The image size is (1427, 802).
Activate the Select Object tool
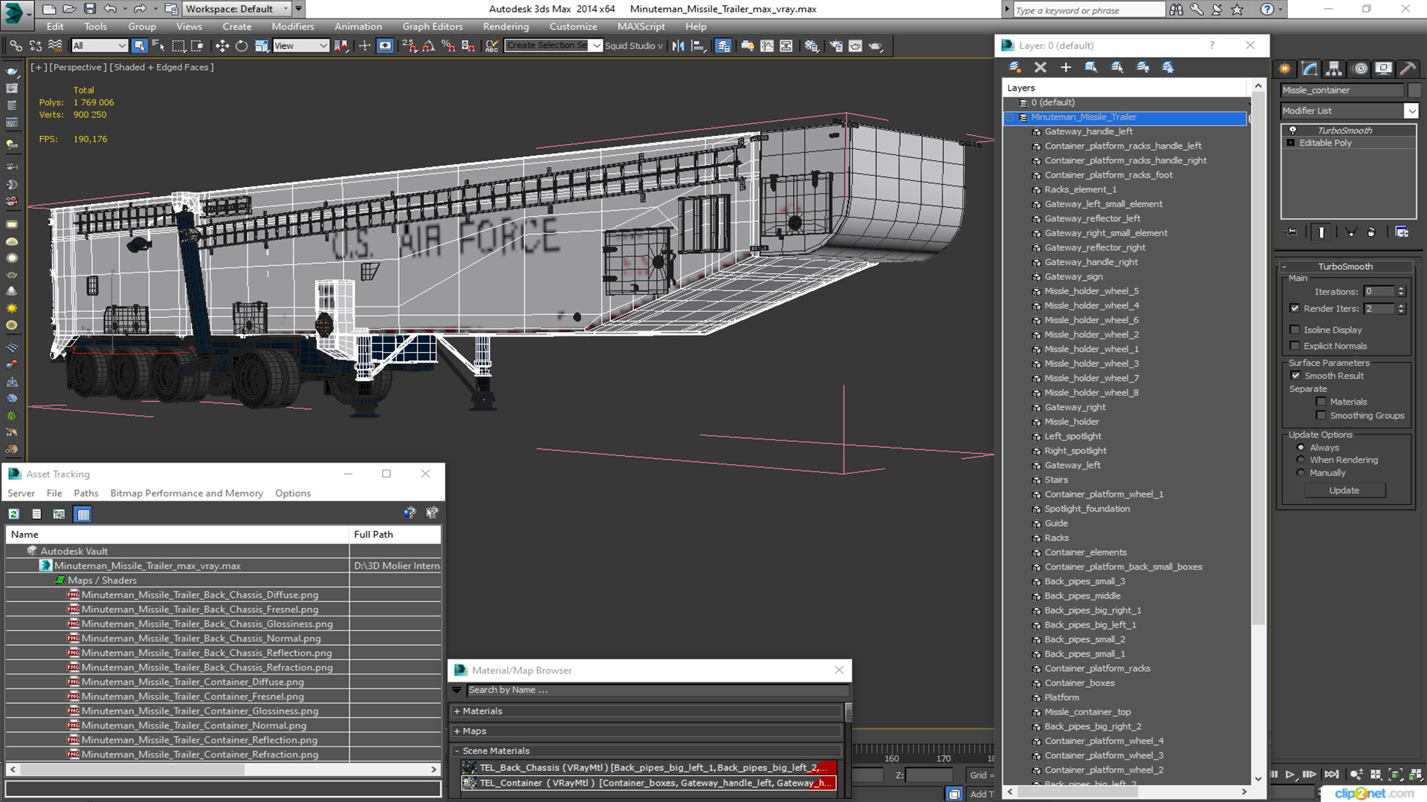pos(139,46)
